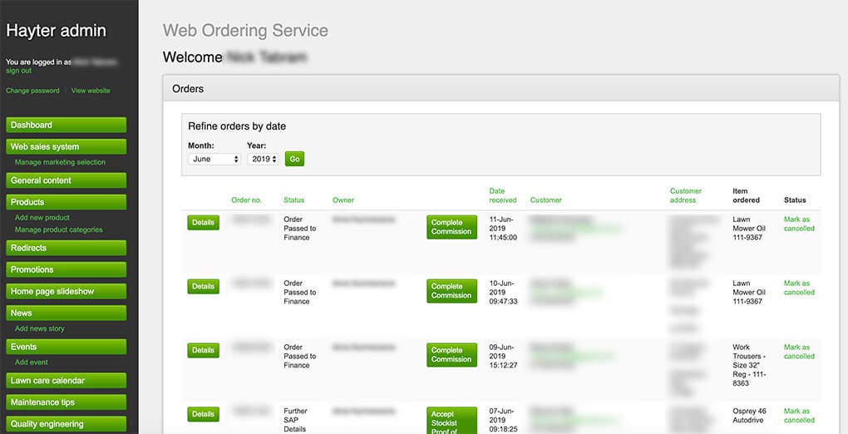Sort by green Status column header

293,200
